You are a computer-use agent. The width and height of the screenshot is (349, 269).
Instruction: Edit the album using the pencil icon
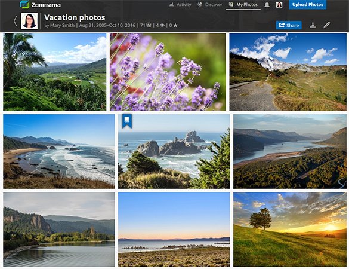[327, 25]
